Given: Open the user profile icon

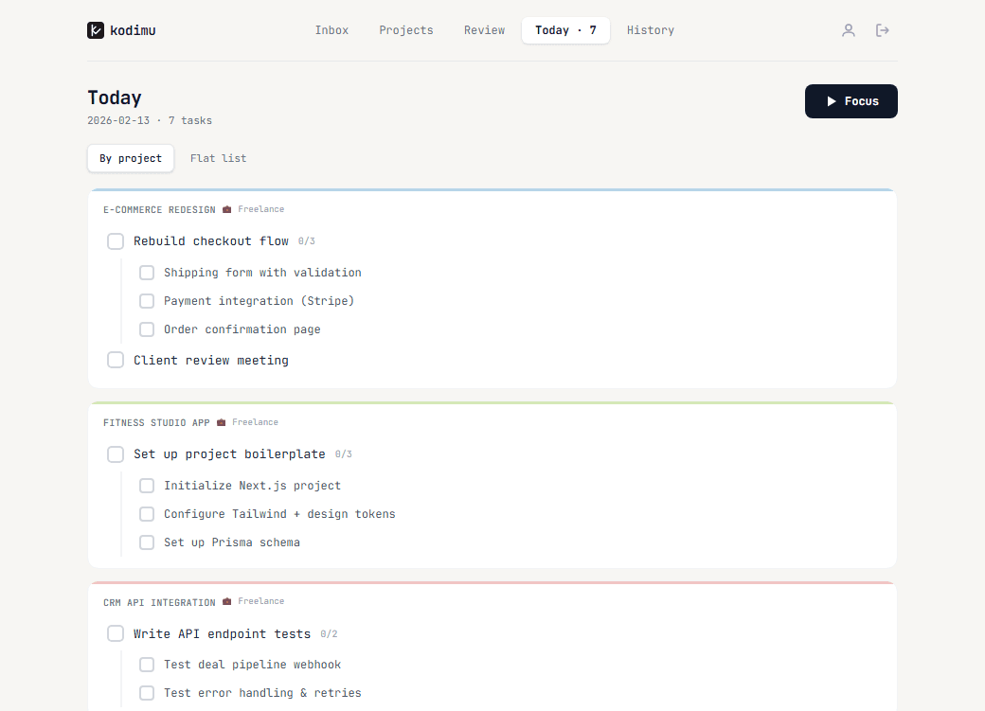Looking at the screenshot, I should [x=848, y=29].
